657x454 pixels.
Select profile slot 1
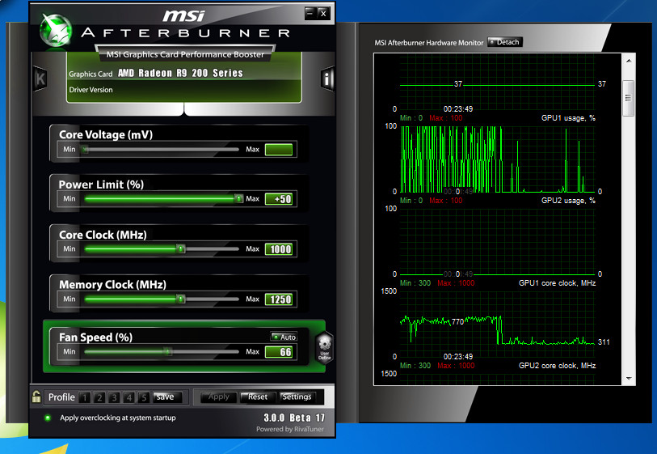(x=85, y=397)
